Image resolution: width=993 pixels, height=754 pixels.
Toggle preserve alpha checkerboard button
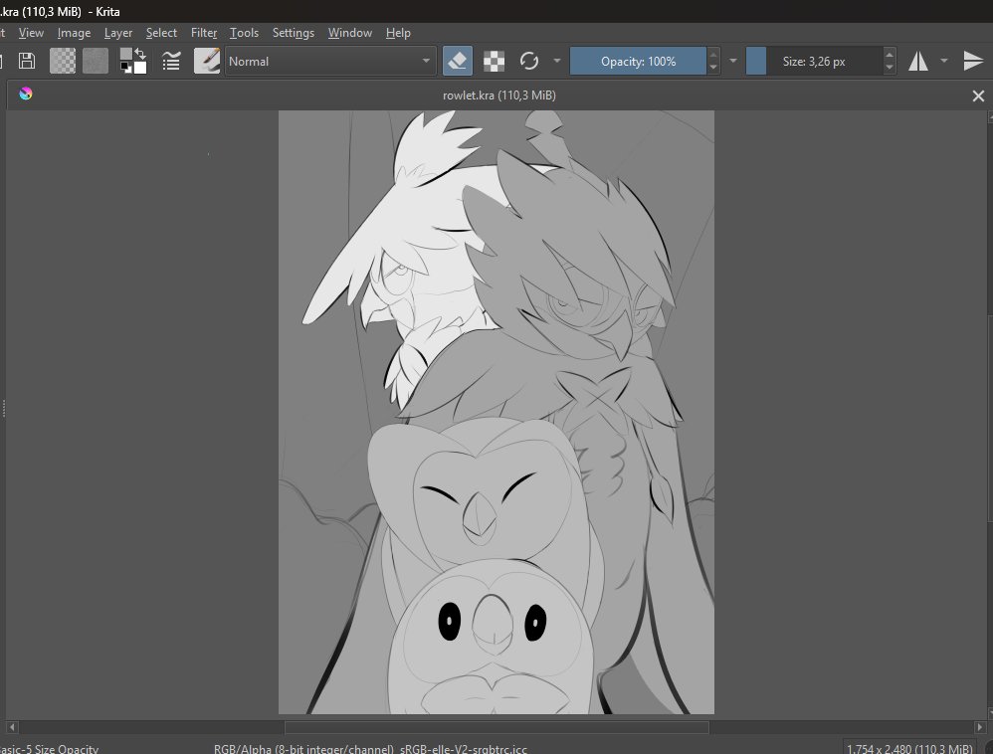(x=494, y=61)
